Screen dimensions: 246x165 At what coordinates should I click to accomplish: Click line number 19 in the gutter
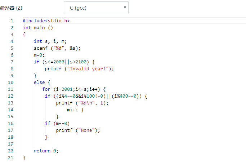pos(10,144)
